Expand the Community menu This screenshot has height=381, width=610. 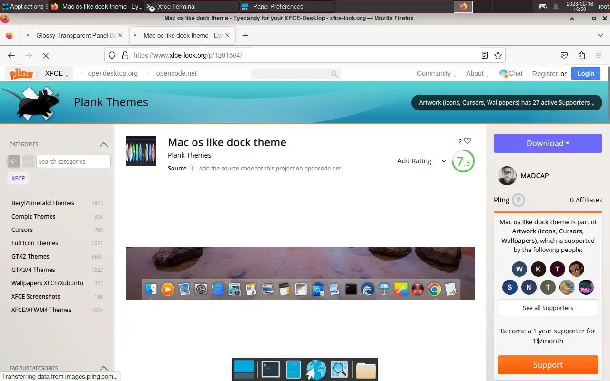click(x=436, y=73)
